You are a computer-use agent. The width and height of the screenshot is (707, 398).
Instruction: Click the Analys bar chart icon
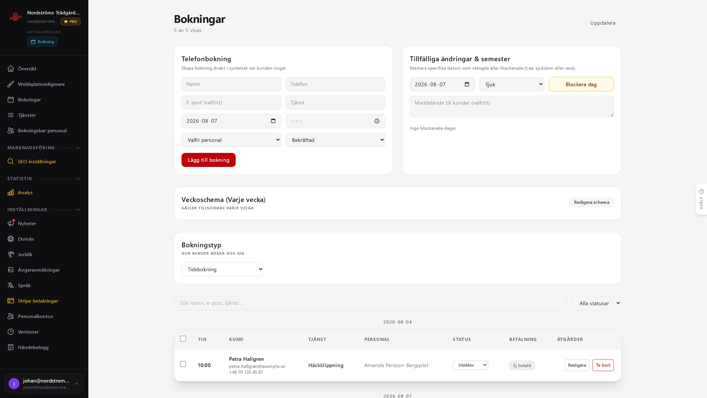[11, 192]
